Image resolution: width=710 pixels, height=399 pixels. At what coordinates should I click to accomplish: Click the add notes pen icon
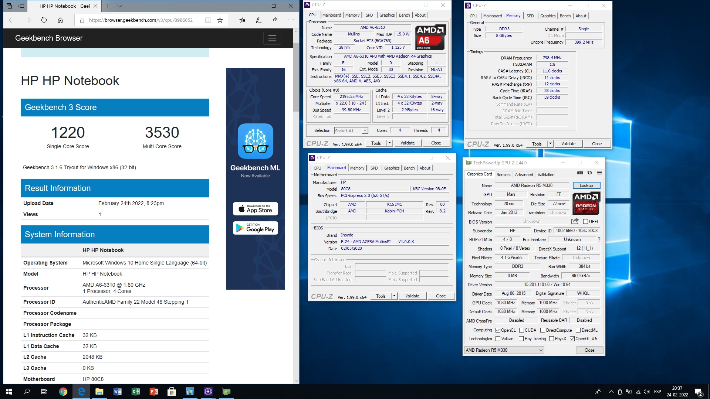click(258, 20)
